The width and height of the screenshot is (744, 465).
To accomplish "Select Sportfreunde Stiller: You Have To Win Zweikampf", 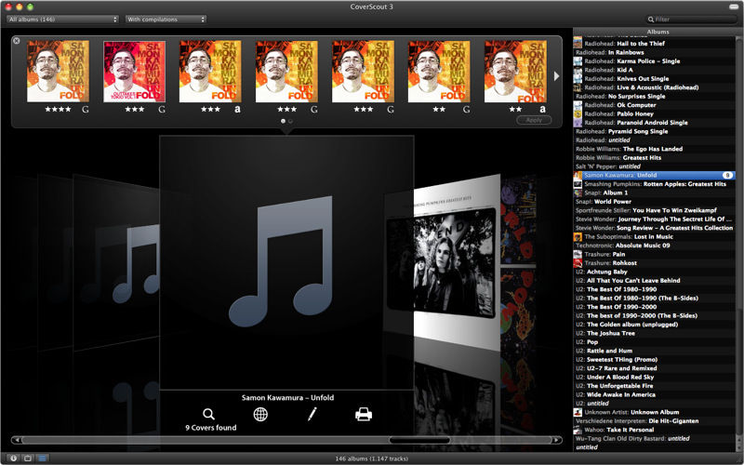I will [655, 210].
